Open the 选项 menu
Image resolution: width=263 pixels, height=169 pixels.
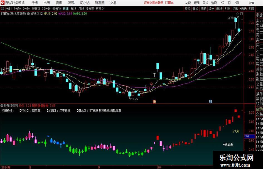click(214, 3)
